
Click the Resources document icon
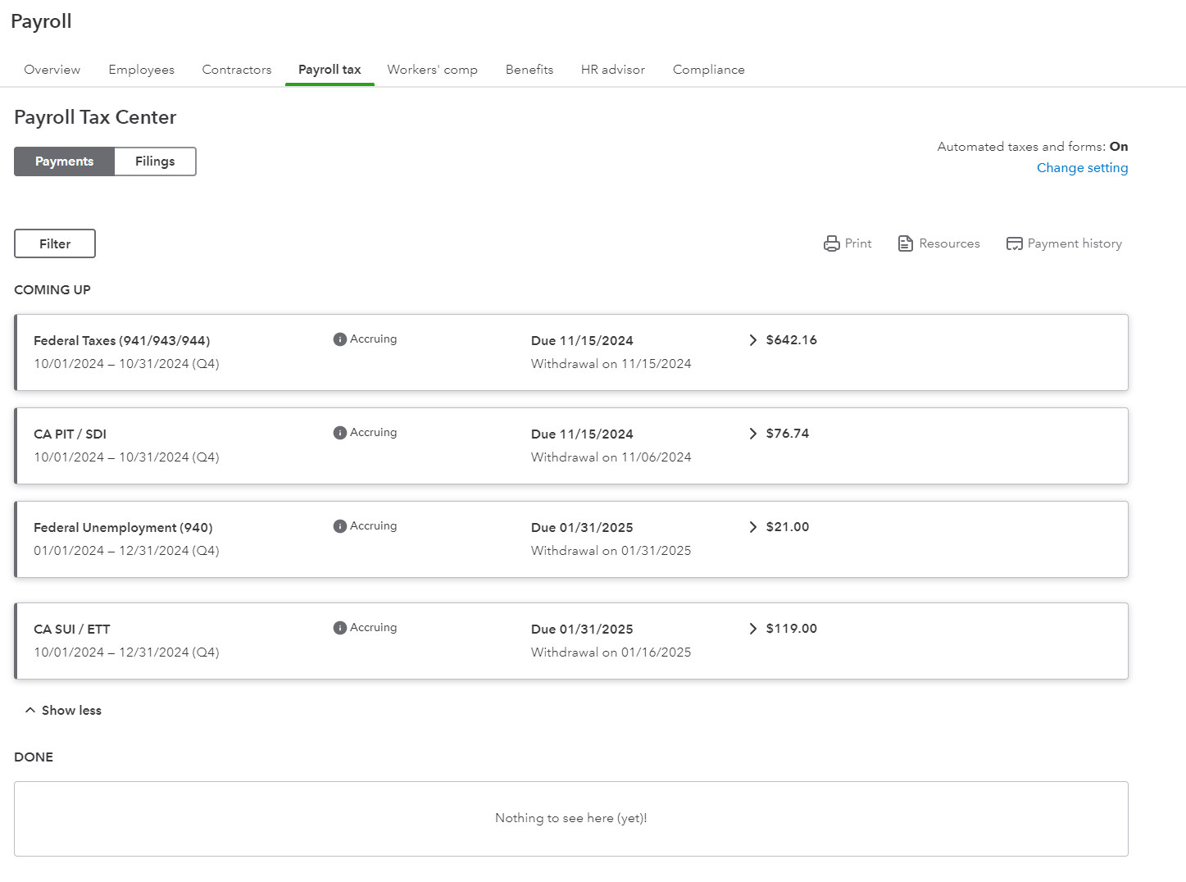[905, 243]
